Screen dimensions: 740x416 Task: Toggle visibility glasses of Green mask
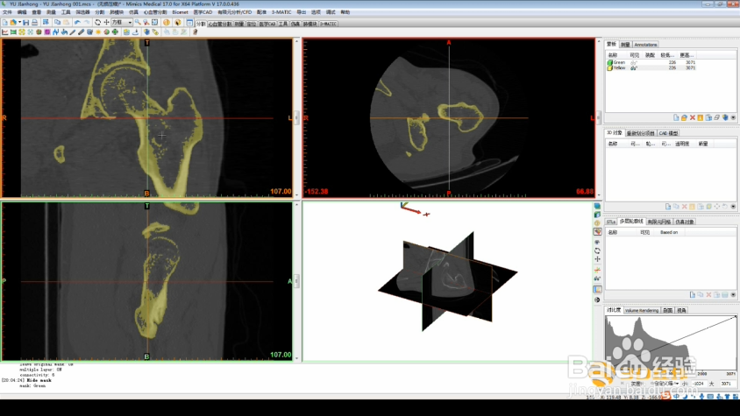point(634,62)
